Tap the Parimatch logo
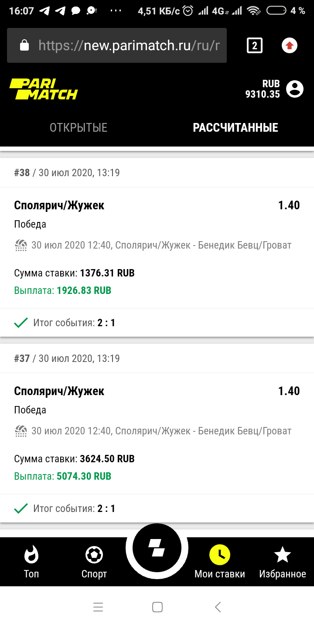Screen dimensions: 314x628 pyautogui.click(x=44, y=89)
